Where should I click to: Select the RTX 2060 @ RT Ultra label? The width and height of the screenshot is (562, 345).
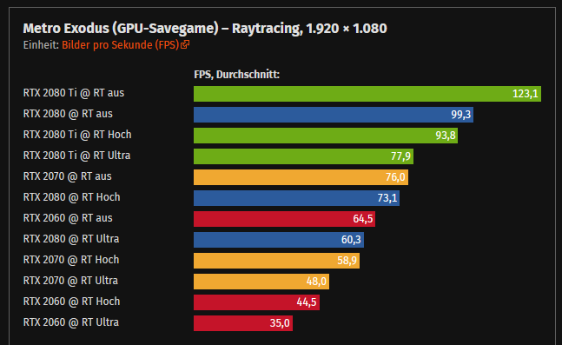(71, 322)
